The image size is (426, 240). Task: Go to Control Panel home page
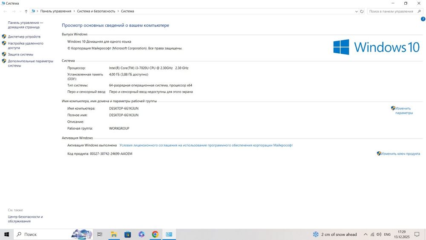coord(25,25)
